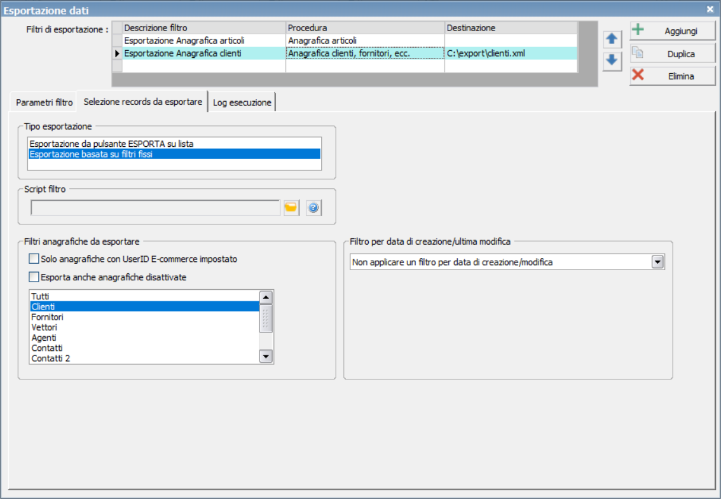Move the selected filter down with blue arrow
Image resolution: width=721 pixels, height=499 pixels.
pyautogui.click(x=612, y=60)
